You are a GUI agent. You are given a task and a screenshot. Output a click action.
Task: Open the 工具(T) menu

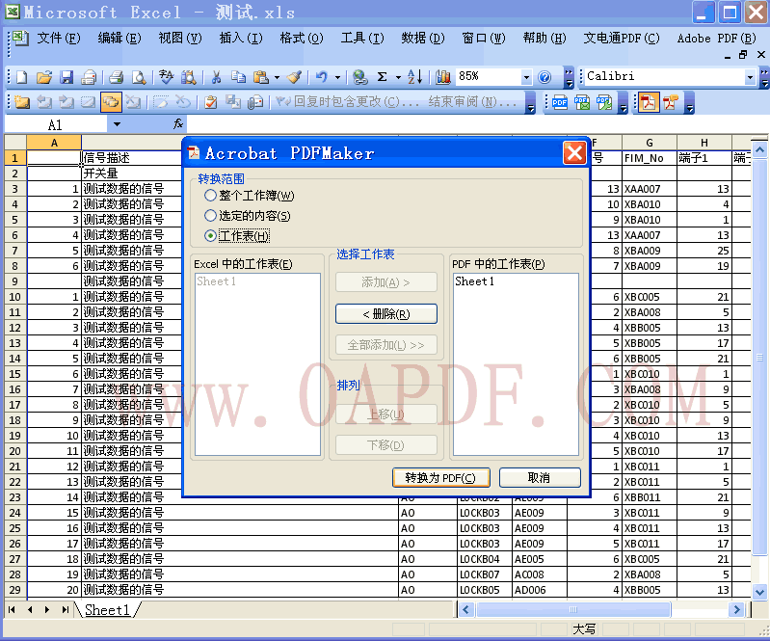click(362, 38)
